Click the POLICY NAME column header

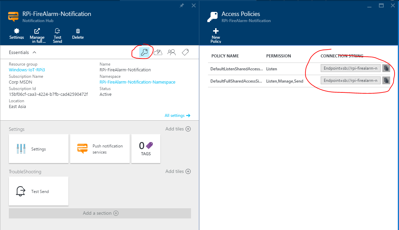point(225,56)
